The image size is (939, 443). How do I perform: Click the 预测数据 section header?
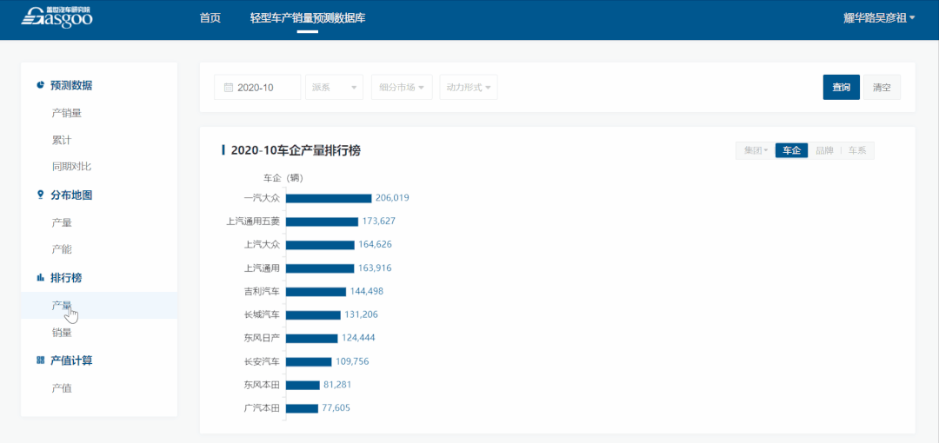point(71,85)
